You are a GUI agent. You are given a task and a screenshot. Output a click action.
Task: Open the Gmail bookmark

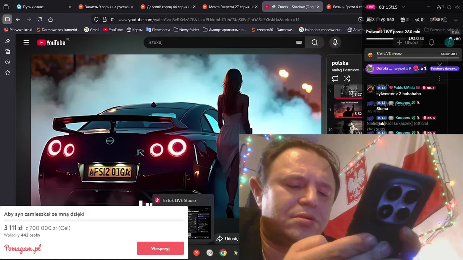click(92, 30)
